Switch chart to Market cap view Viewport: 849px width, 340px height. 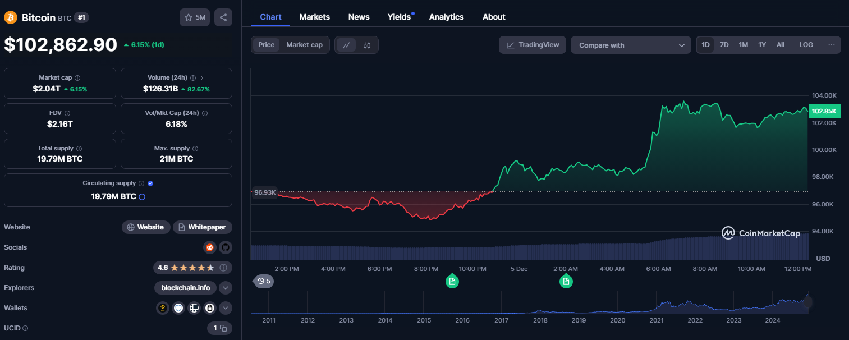(x=304, y=45)
